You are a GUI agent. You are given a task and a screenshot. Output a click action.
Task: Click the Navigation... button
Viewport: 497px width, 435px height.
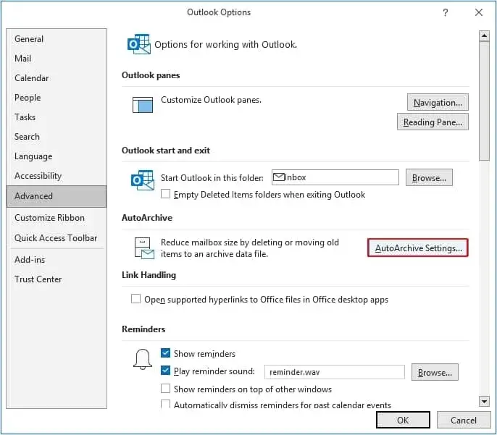(x=438, y=103)
